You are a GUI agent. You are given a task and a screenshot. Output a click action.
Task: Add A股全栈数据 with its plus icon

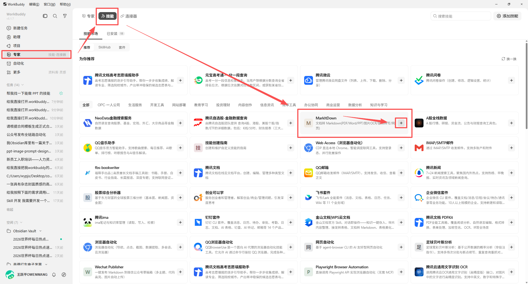click(x=512, y=123)
